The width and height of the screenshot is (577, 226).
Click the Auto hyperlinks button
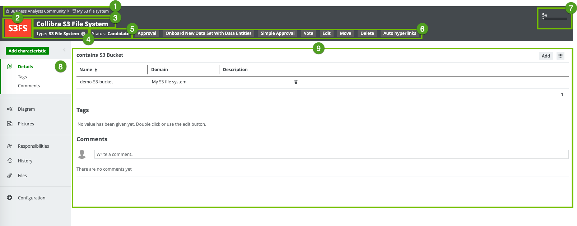399,33
